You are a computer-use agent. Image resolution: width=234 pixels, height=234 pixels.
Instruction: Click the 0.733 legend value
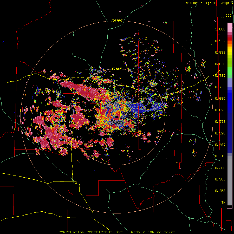pos(220,87)
